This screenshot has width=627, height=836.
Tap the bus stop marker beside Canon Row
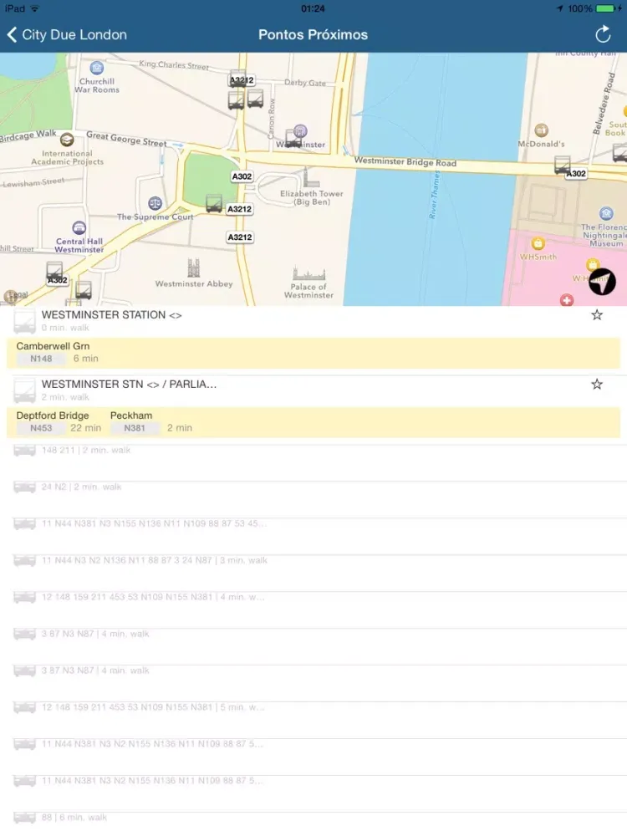pos(255,99)
